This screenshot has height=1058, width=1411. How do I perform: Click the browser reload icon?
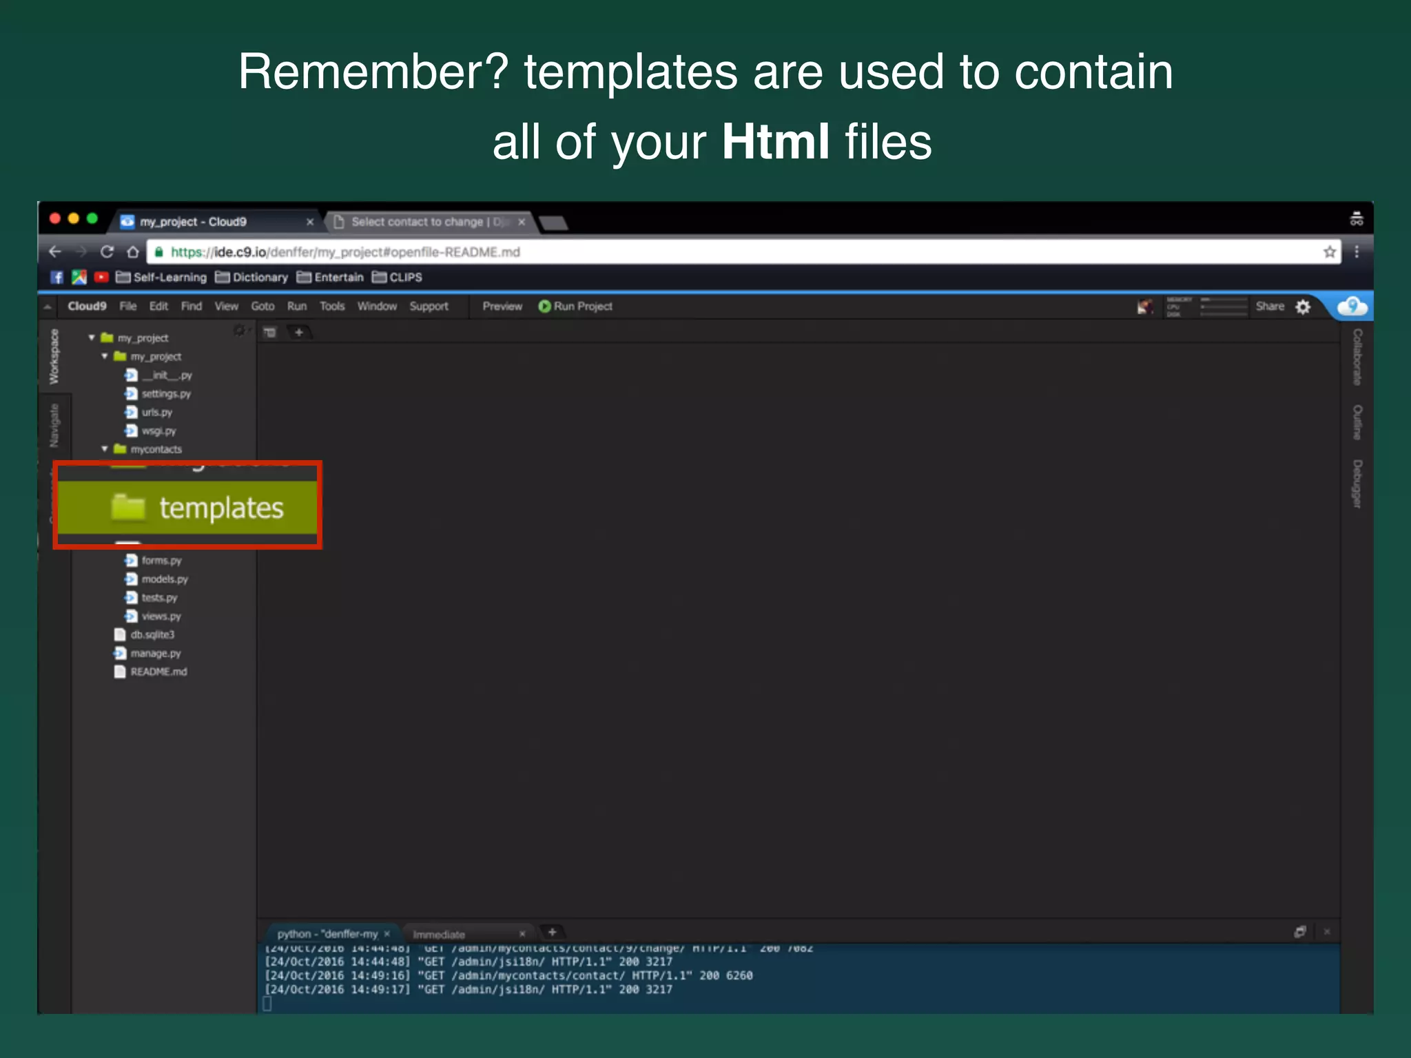click(x=107, y=252)
